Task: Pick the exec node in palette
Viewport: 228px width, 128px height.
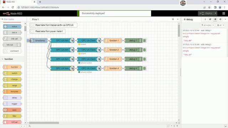Action: tap(12, 110)
